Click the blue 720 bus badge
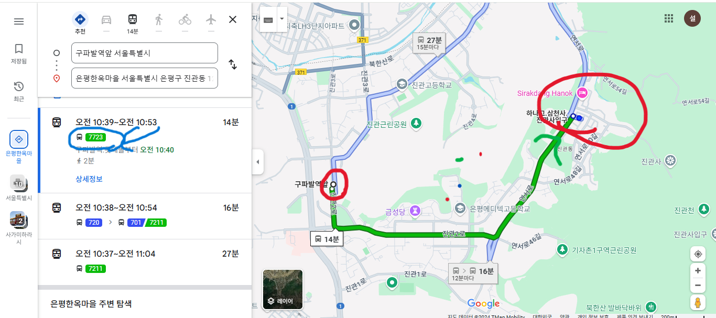Screen dimensions: 716x318 pos(94,223)
